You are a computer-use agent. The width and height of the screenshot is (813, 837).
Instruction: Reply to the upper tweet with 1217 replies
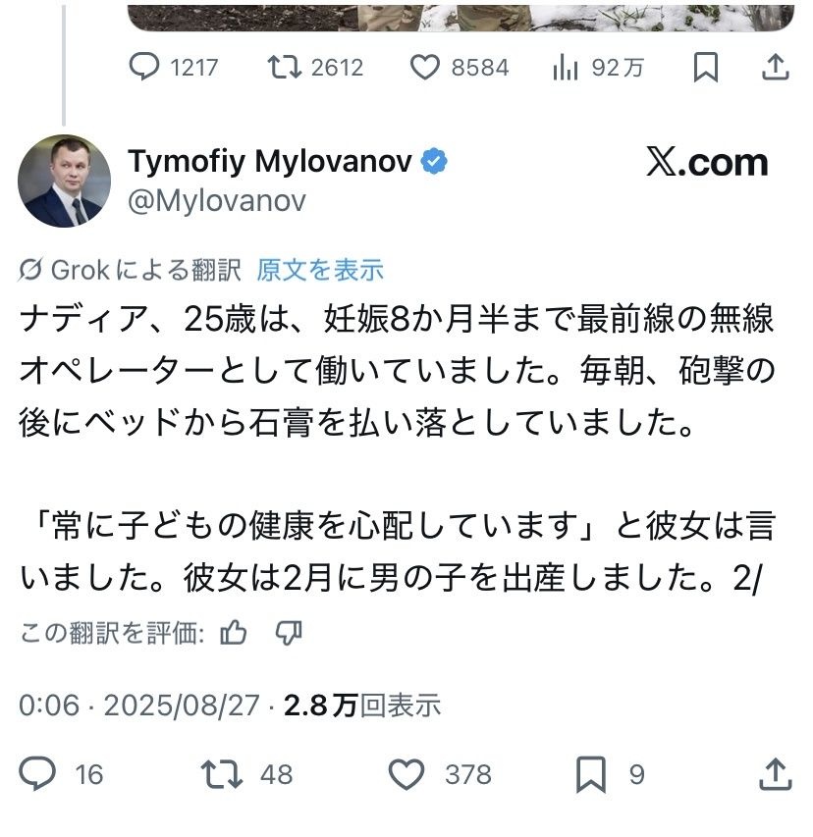(145, 67)
